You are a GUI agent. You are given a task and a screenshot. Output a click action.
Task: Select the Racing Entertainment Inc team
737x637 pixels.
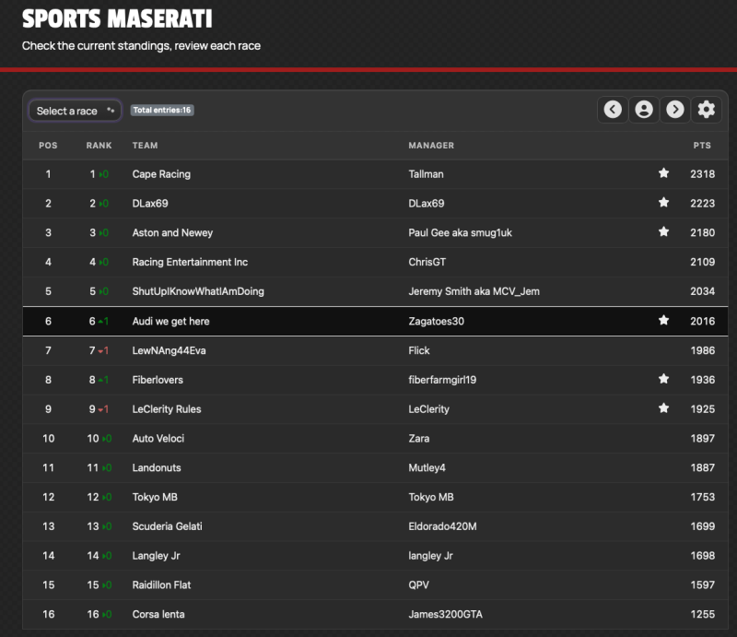click(x=190, y=262)
